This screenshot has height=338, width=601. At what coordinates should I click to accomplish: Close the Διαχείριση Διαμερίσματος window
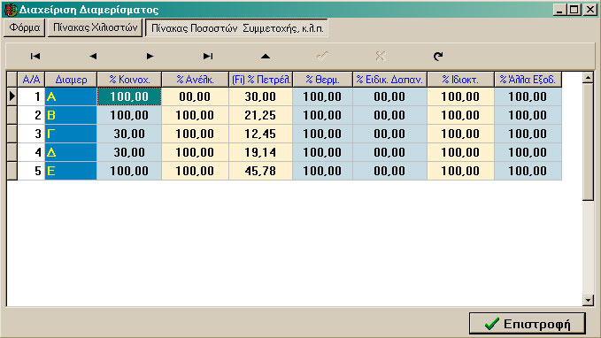(x=589, y=9)
